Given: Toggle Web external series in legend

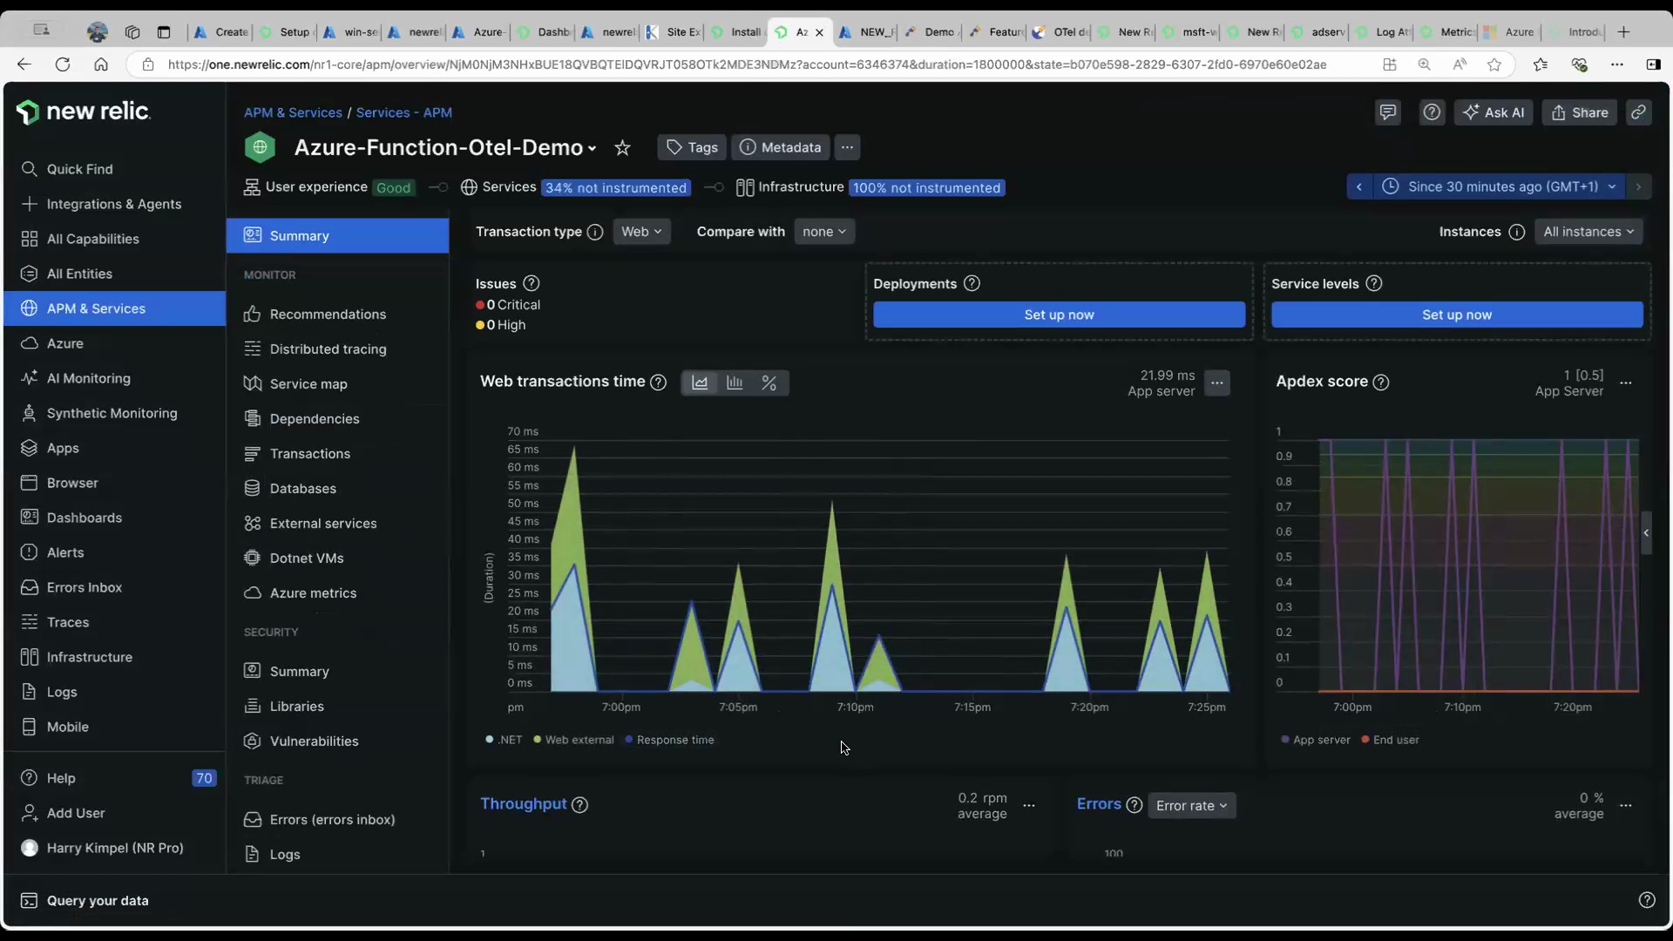Looking at the screenshot, I should click(x=573, y=740).
